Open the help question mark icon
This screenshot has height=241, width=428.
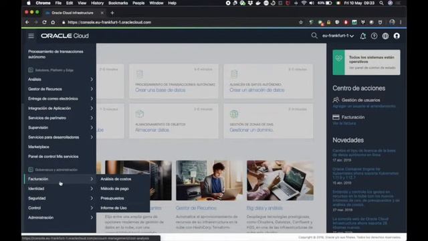coord(374,35)
